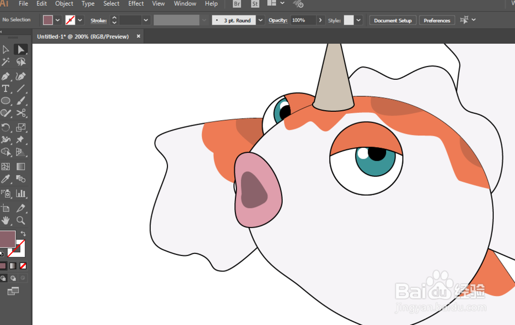Open the Select menu

tap(111, 4)
